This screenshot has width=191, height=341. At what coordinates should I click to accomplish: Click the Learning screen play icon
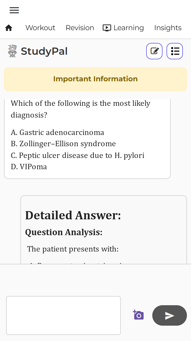click(x=107, y=28)
